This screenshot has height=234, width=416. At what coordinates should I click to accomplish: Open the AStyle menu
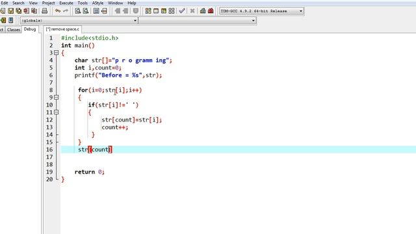coord(97,3)
